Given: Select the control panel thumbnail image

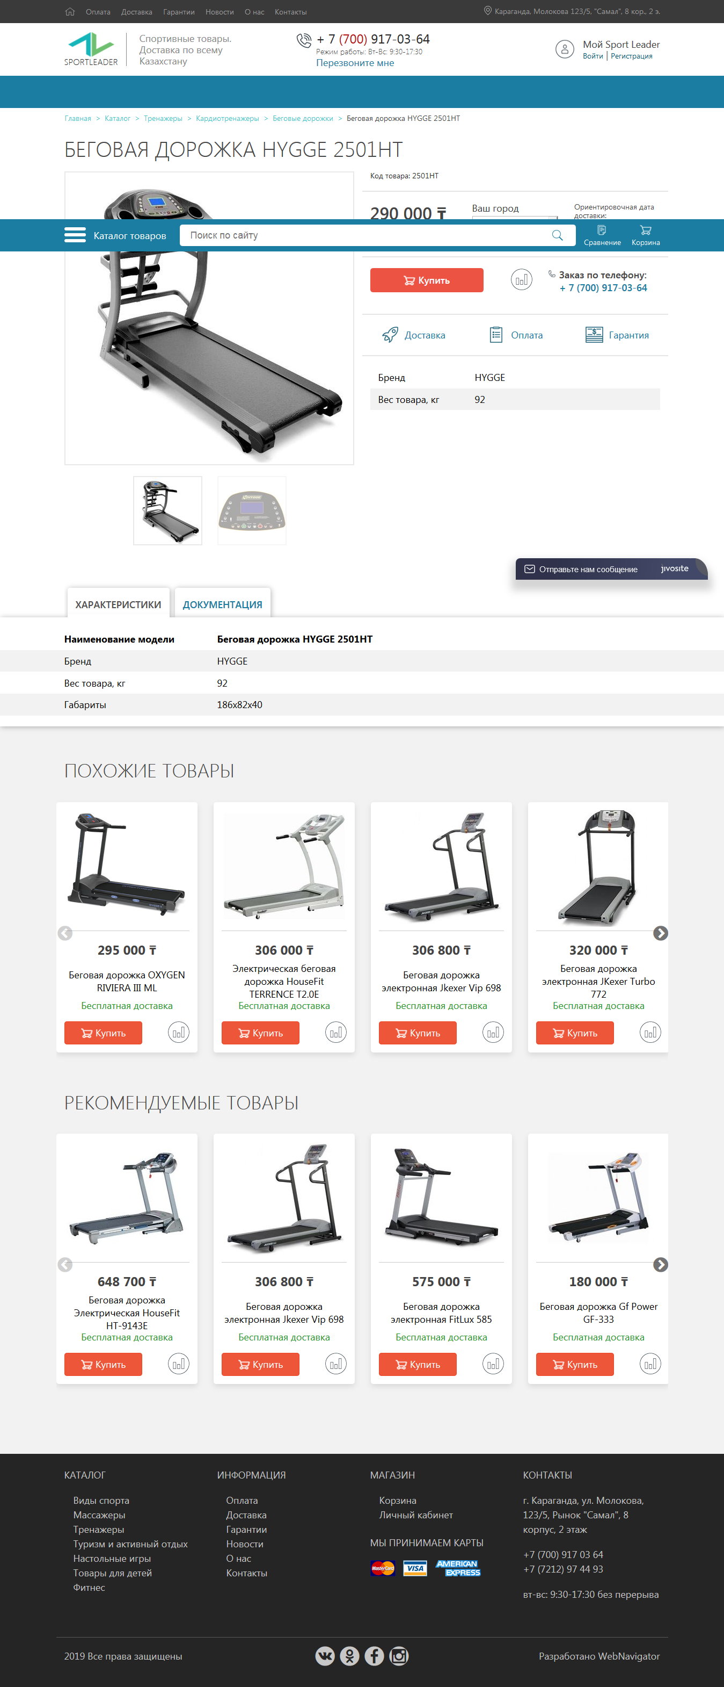Looking at the screenshot, I should click(252, 510).
